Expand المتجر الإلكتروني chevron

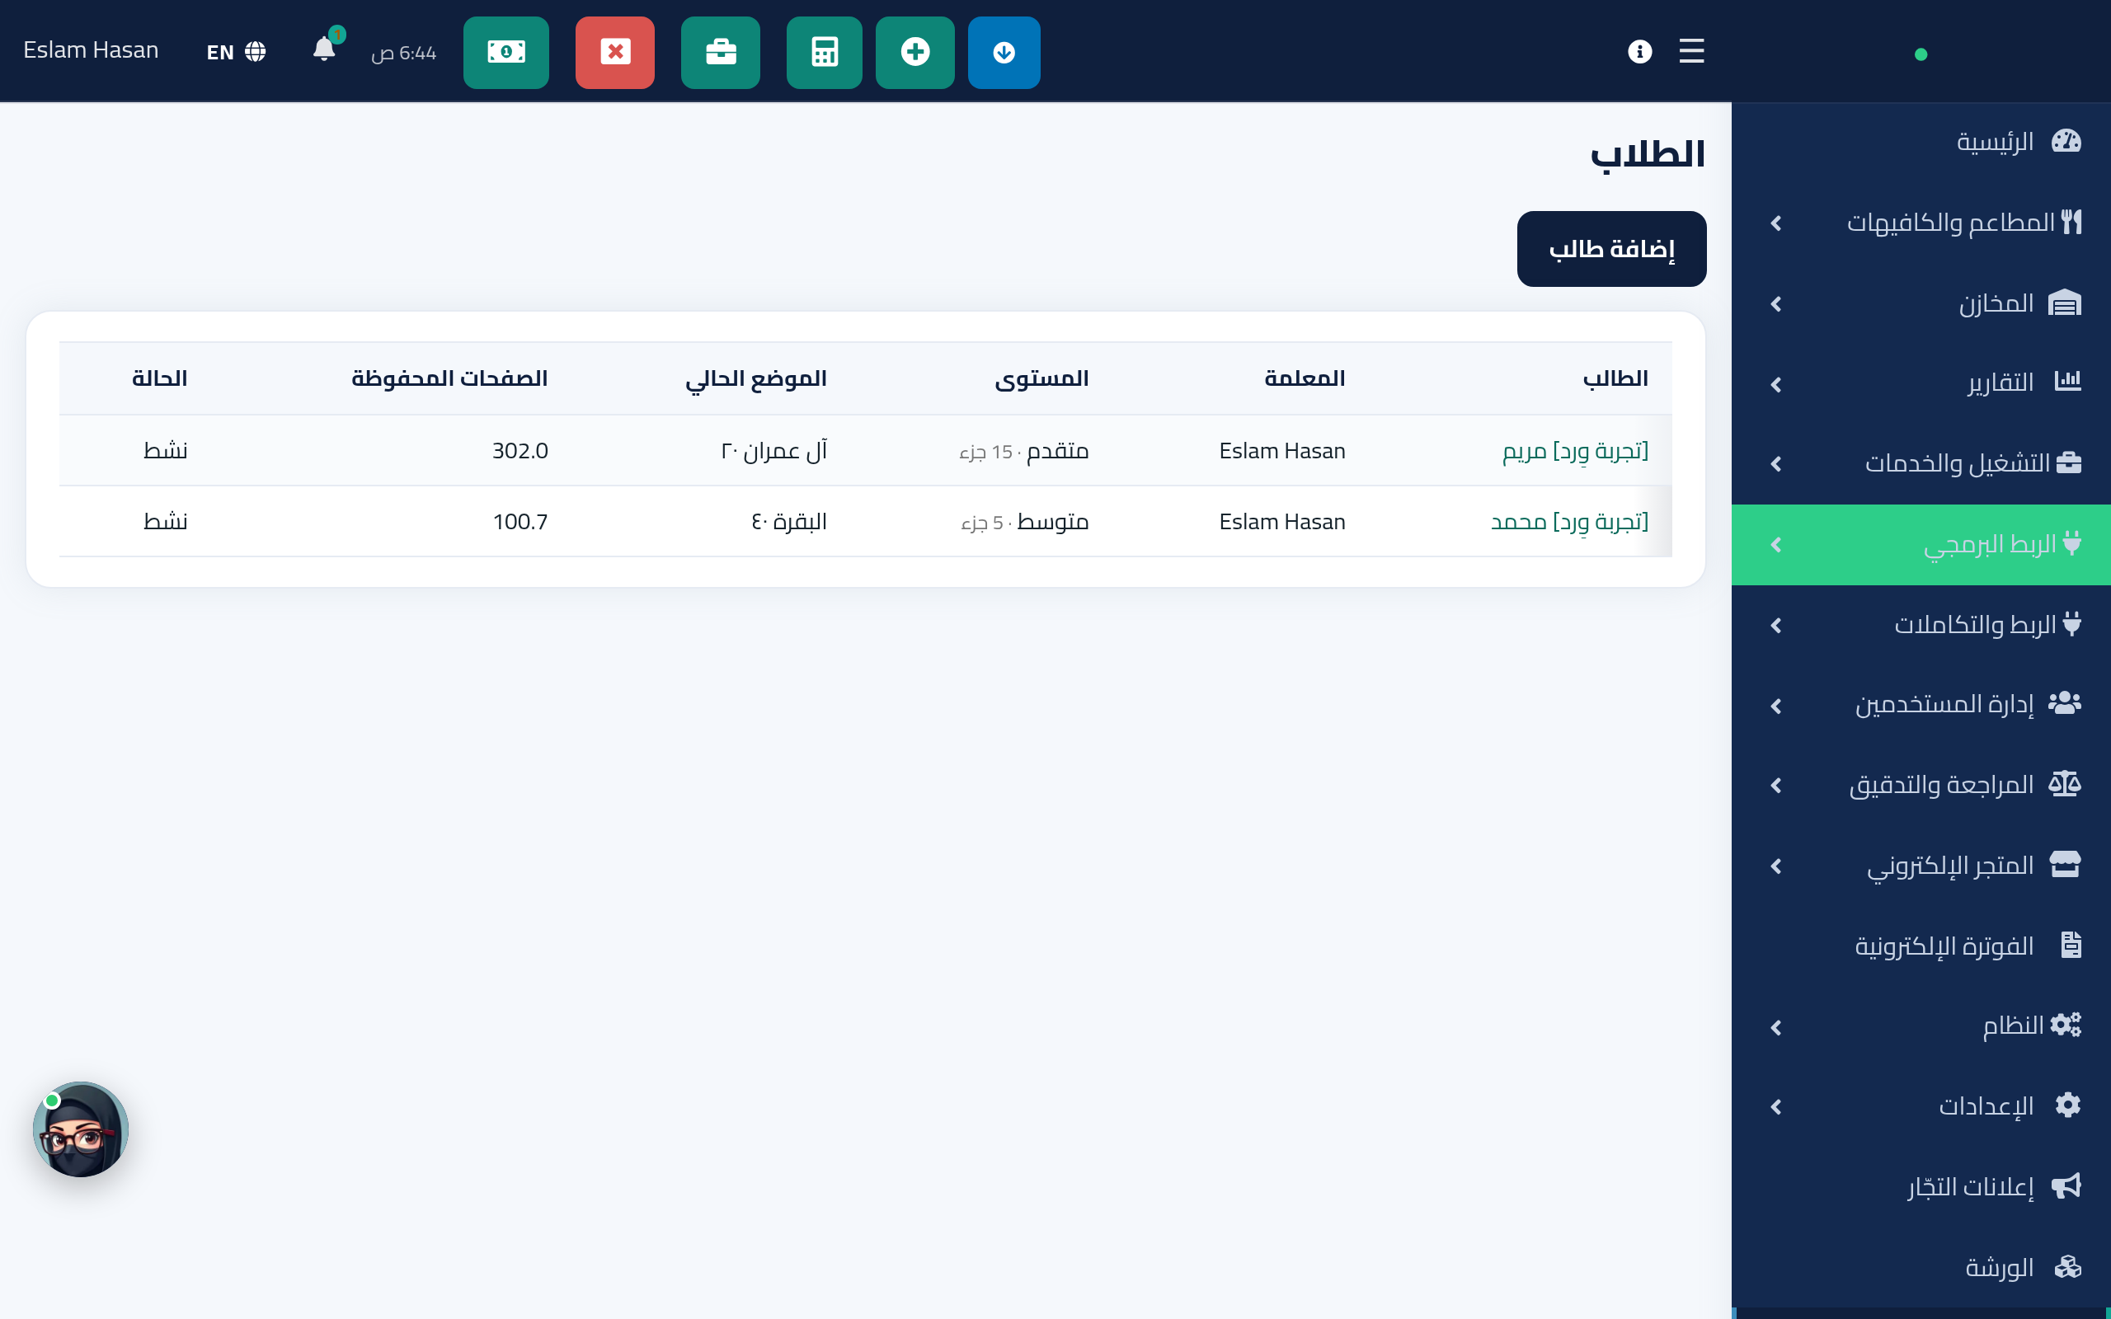(1776, 866)
